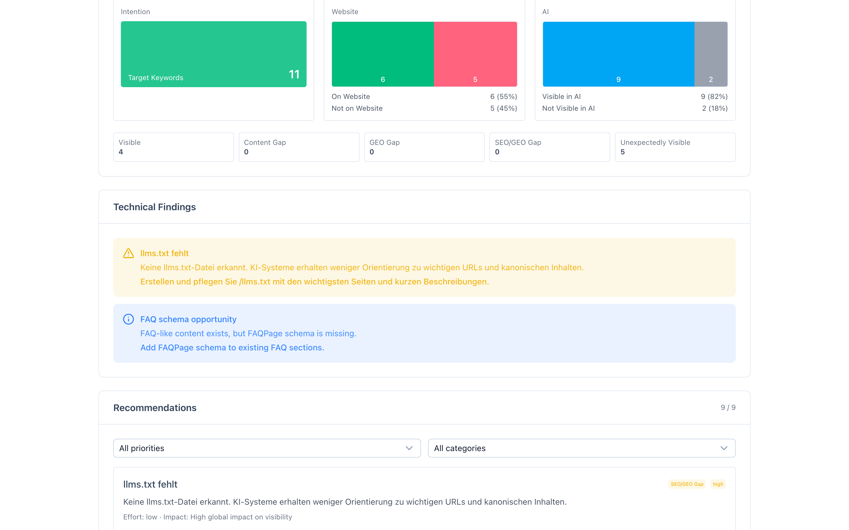Image resolution: width=849 pixels, height=530 pixels.
Task: Click the chevron on the All priorities filter
Action: [x=409, y=448]
